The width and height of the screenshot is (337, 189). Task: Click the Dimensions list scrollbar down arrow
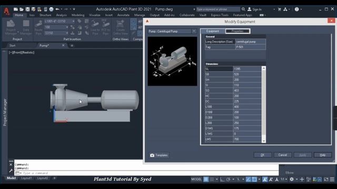(264, 141)
